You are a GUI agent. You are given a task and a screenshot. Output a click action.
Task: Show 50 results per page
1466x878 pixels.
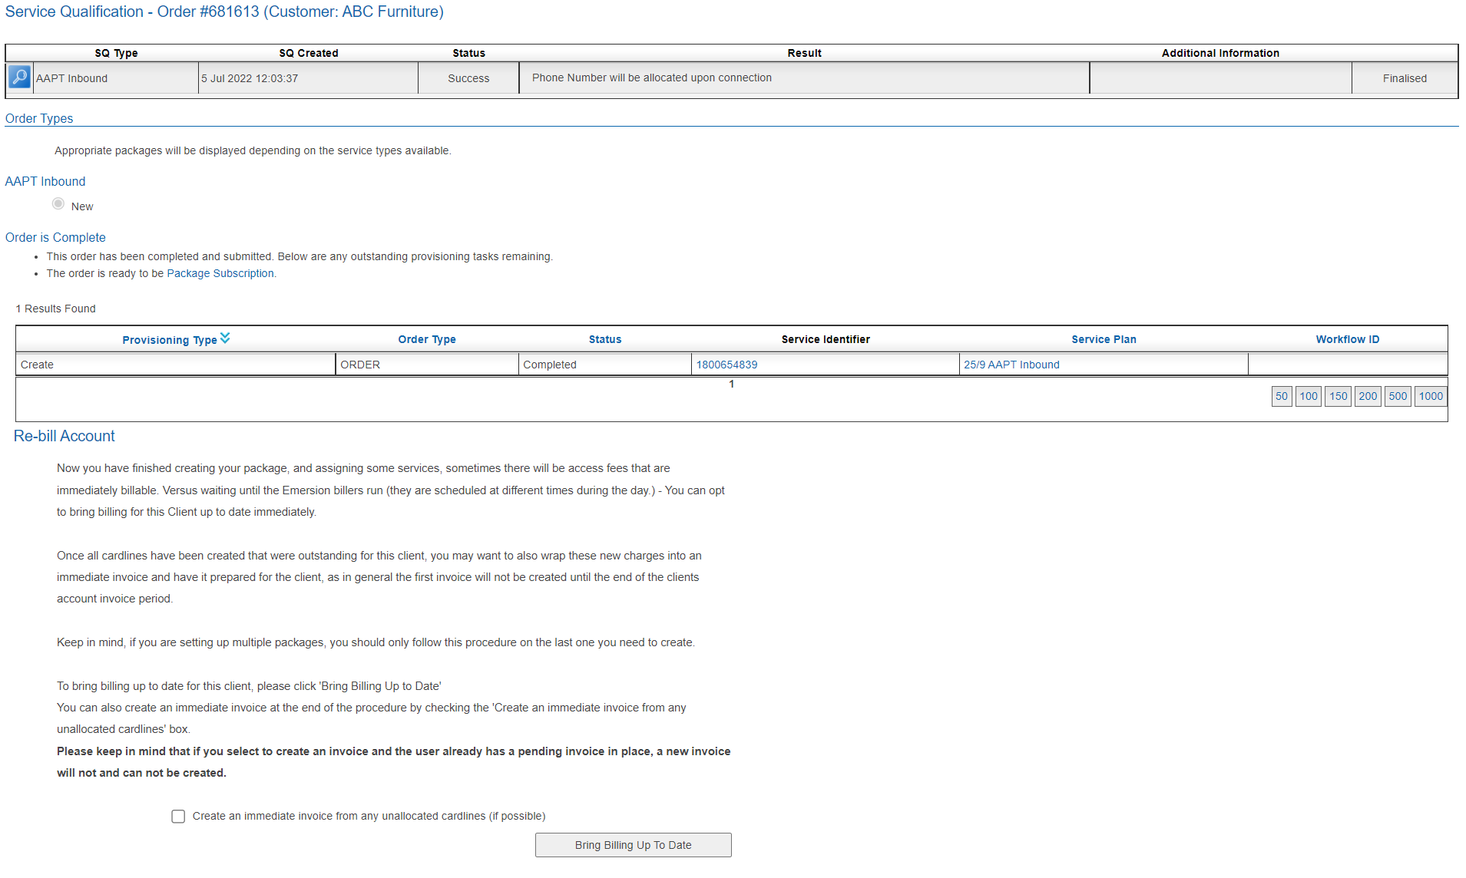click(x=1282, y=397)
